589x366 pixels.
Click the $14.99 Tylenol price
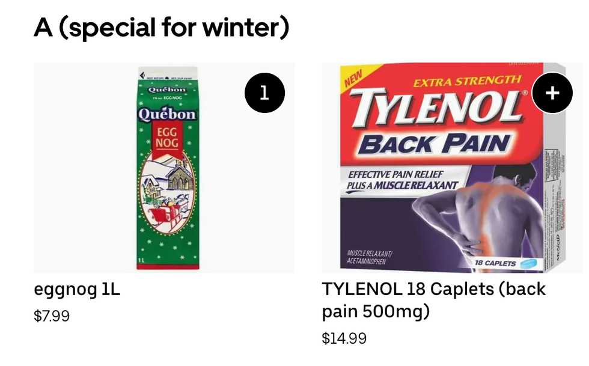(344, 338)
